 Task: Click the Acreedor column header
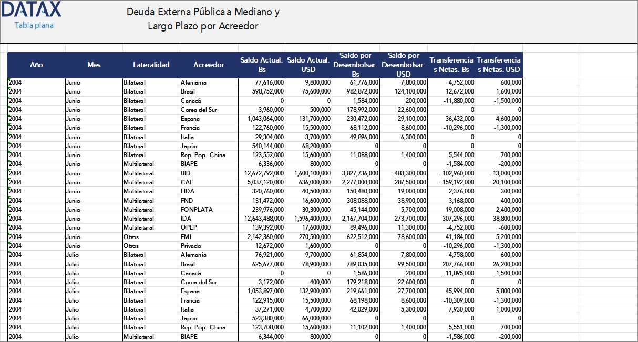pyautogui.click(x=209, y=65)
